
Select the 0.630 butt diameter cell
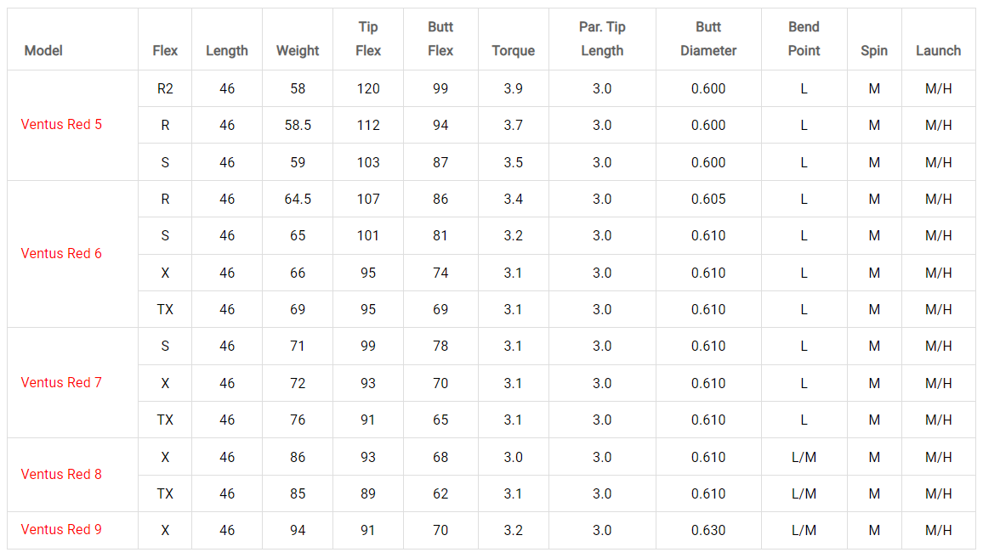pos(708,531)
